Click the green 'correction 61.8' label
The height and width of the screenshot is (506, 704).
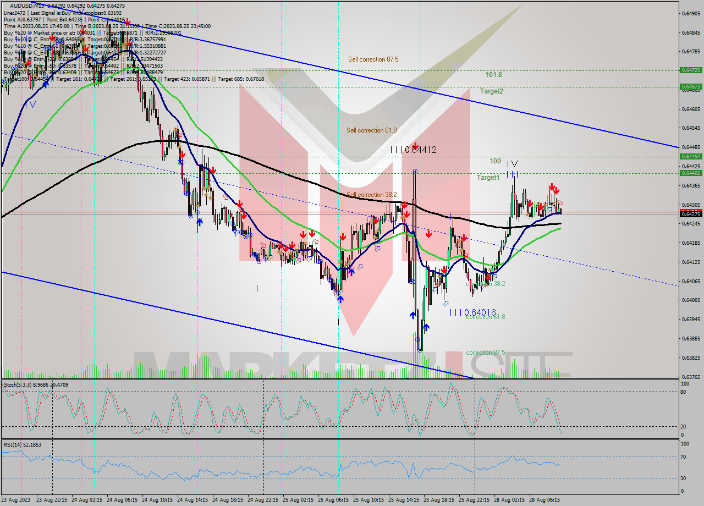(x=485, y=317)
